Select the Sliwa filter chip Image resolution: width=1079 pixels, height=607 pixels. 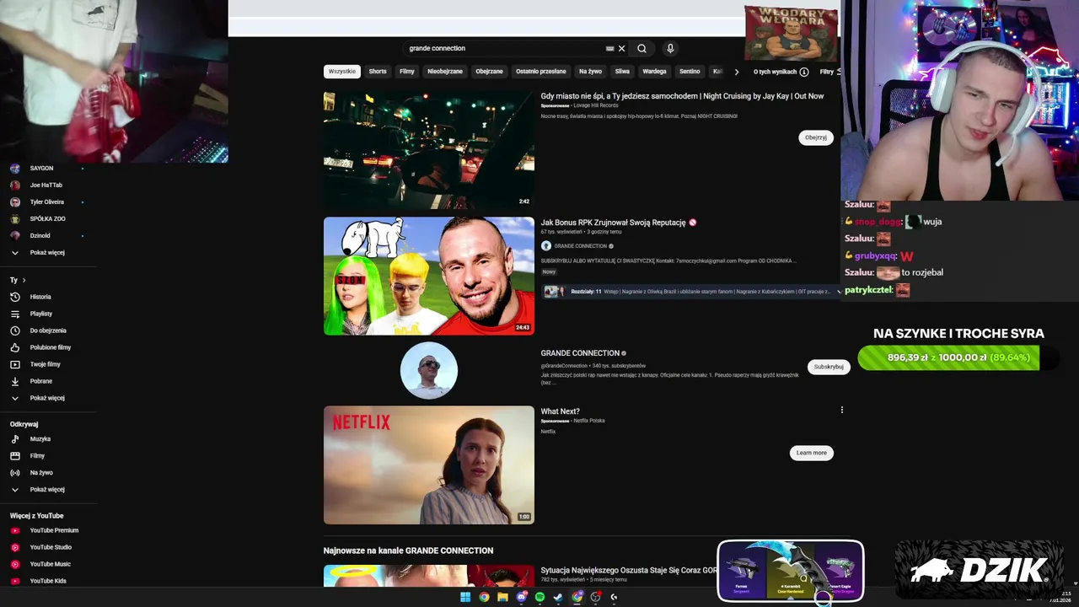[622, 72]
